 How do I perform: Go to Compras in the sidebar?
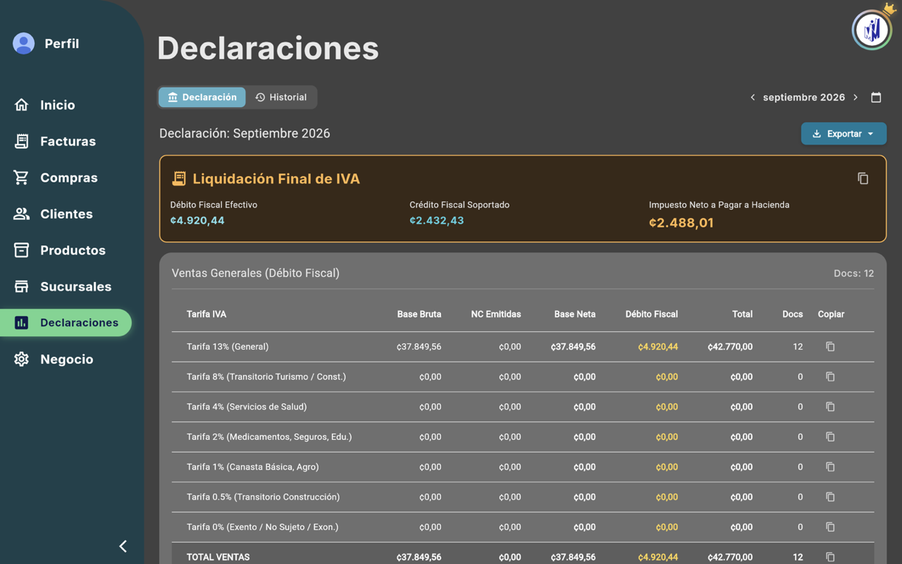point(68,178)
